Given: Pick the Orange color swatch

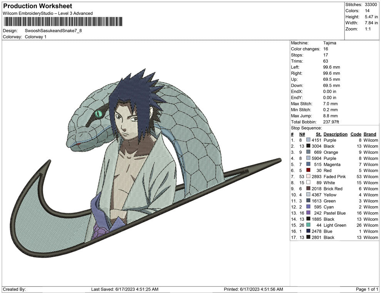Looking at the screenshot, I should (308, 152).
